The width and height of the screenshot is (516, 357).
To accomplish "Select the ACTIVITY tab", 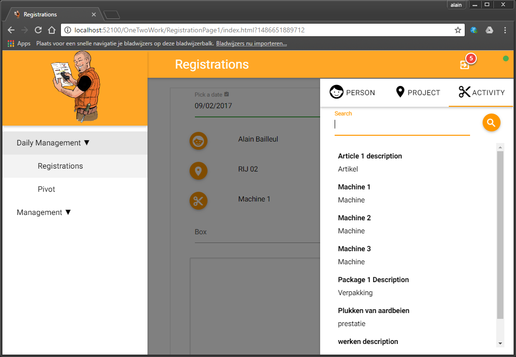I will click(481, 92).
